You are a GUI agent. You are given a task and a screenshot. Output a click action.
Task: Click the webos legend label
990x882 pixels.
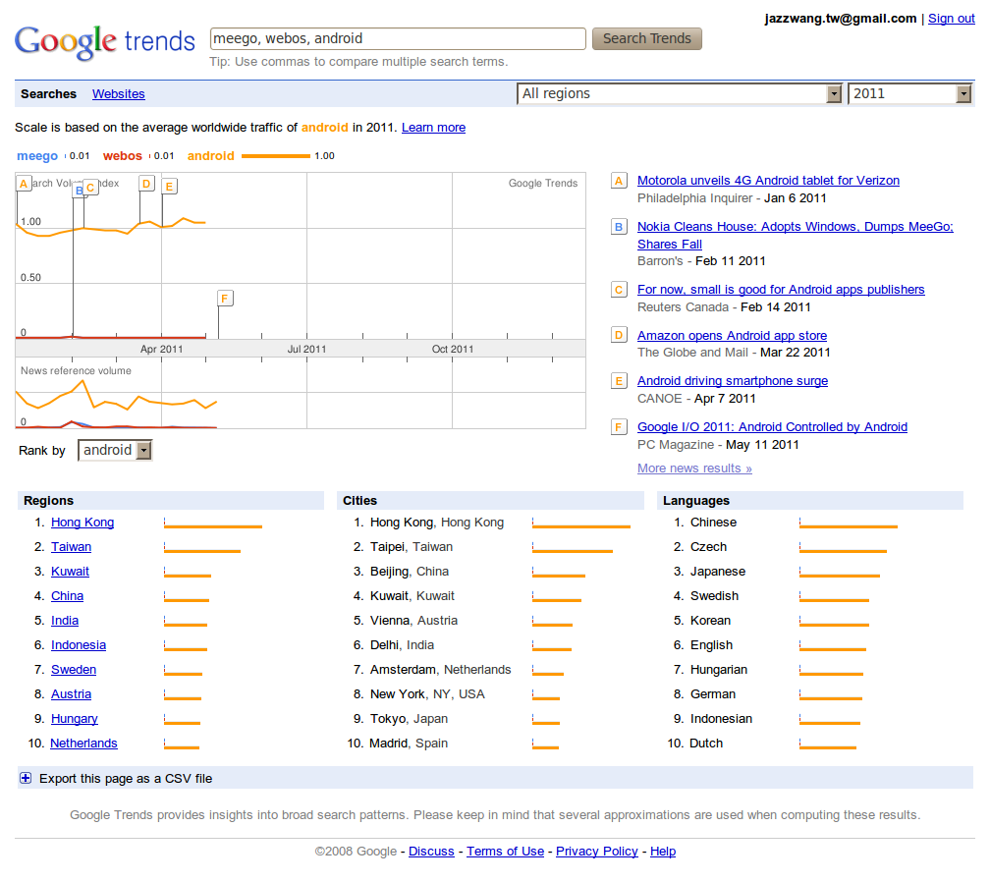pos(123,156)
